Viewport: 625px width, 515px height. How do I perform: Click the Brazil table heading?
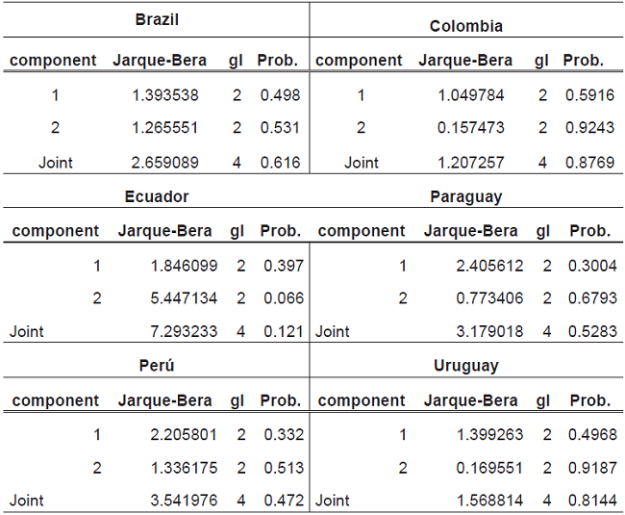pos(157,19)
